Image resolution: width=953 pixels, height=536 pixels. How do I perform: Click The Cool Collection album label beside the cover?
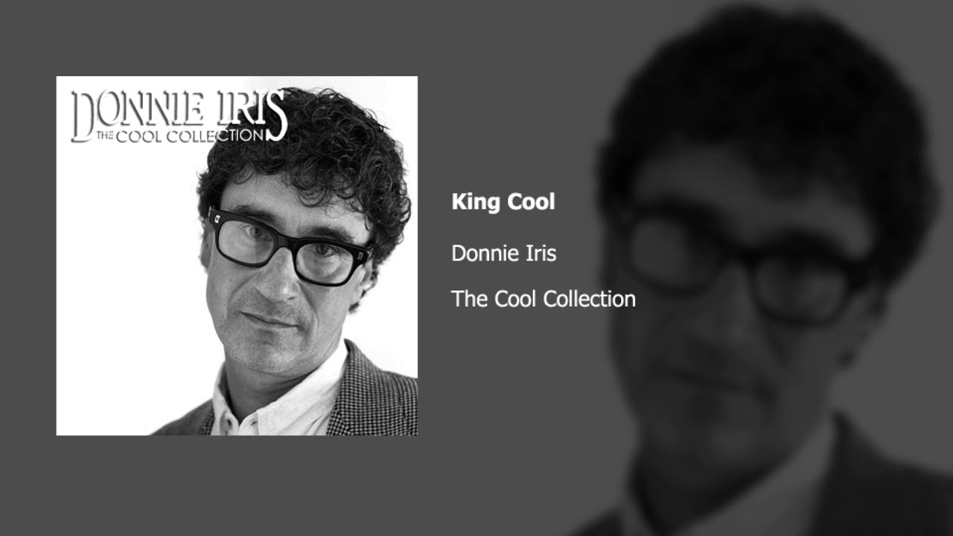pos(544,299)
